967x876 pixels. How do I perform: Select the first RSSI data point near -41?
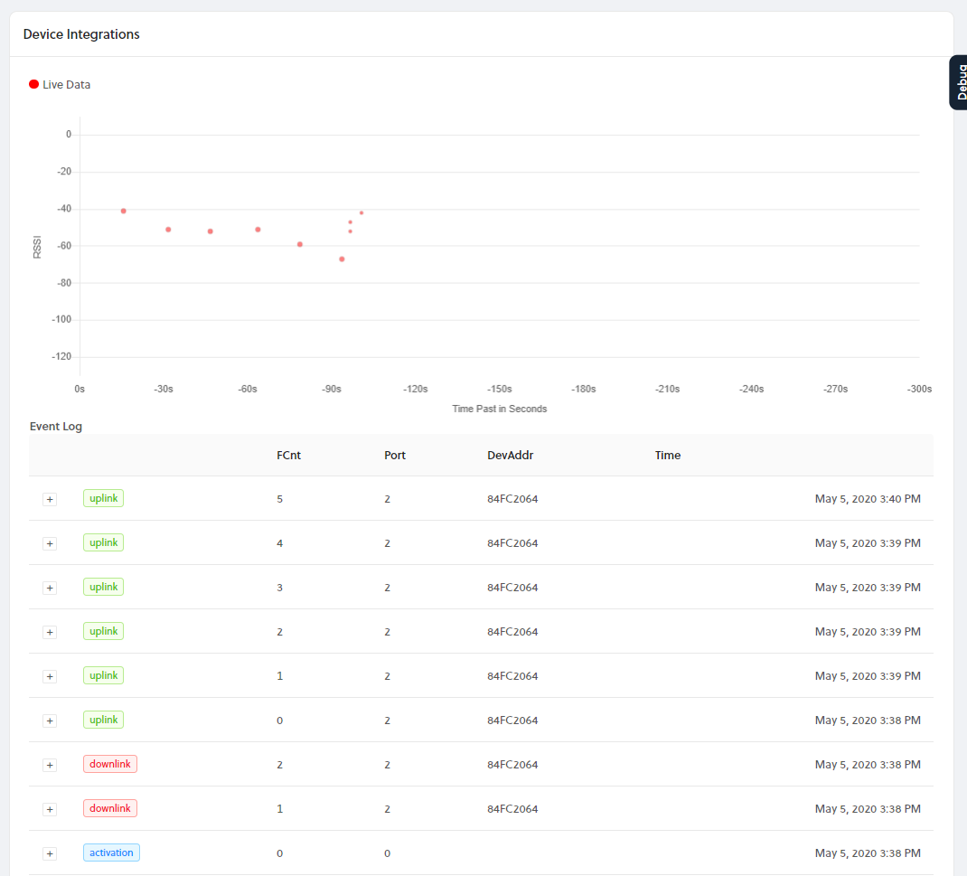coord(124,211)
